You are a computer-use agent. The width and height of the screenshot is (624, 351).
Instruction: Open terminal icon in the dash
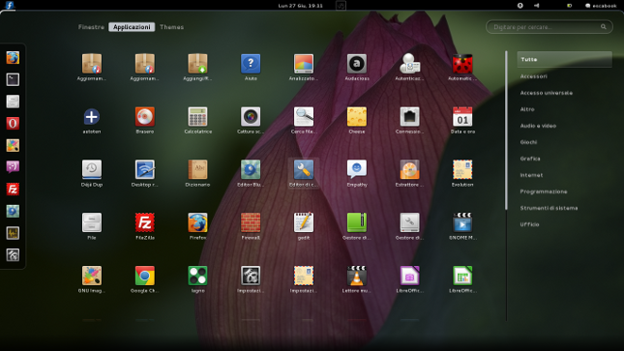pyautogui.click(x=13, y=79)
